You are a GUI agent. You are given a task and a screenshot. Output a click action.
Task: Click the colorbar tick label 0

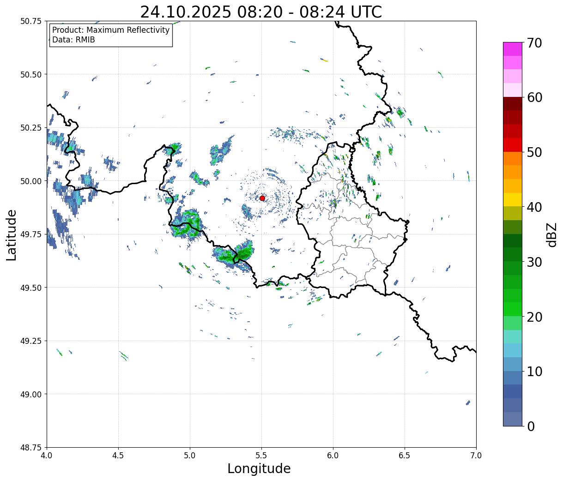[530, 426]
